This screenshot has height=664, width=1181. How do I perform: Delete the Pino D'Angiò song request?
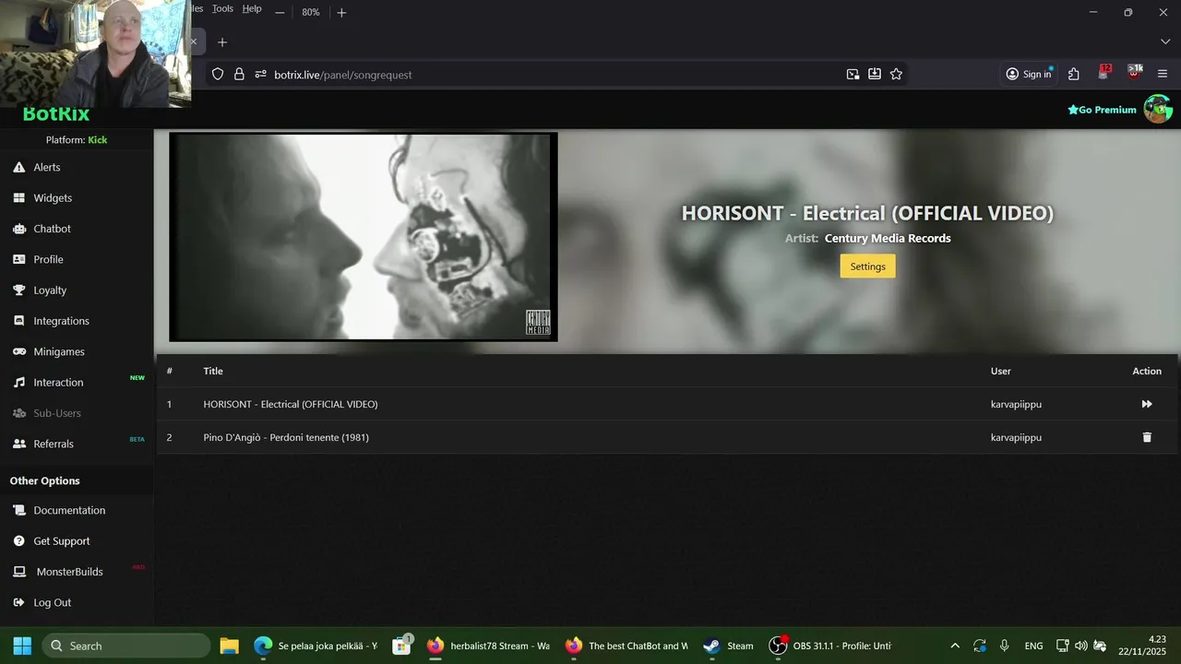1147,437
